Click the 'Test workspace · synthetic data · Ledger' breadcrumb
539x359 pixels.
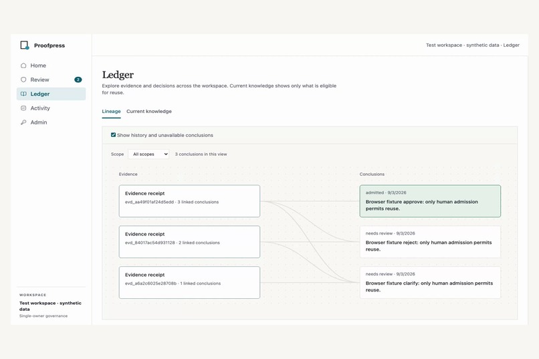pos(473,45)
